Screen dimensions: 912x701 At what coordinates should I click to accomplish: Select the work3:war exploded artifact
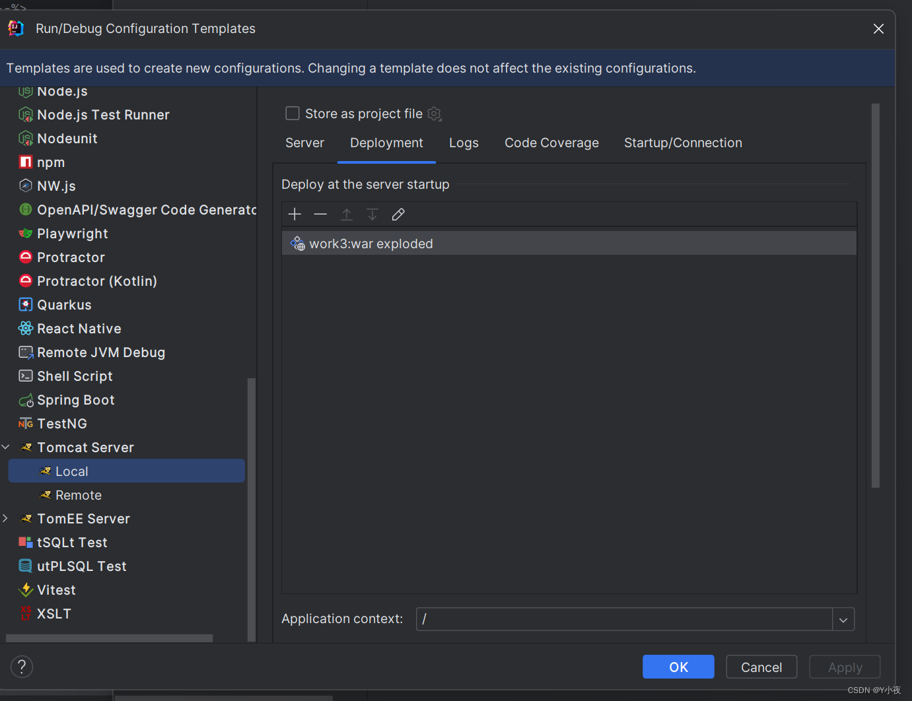tap(569, 243)
